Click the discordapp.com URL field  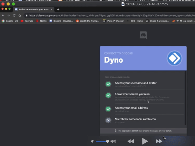[x=109, y=16]
